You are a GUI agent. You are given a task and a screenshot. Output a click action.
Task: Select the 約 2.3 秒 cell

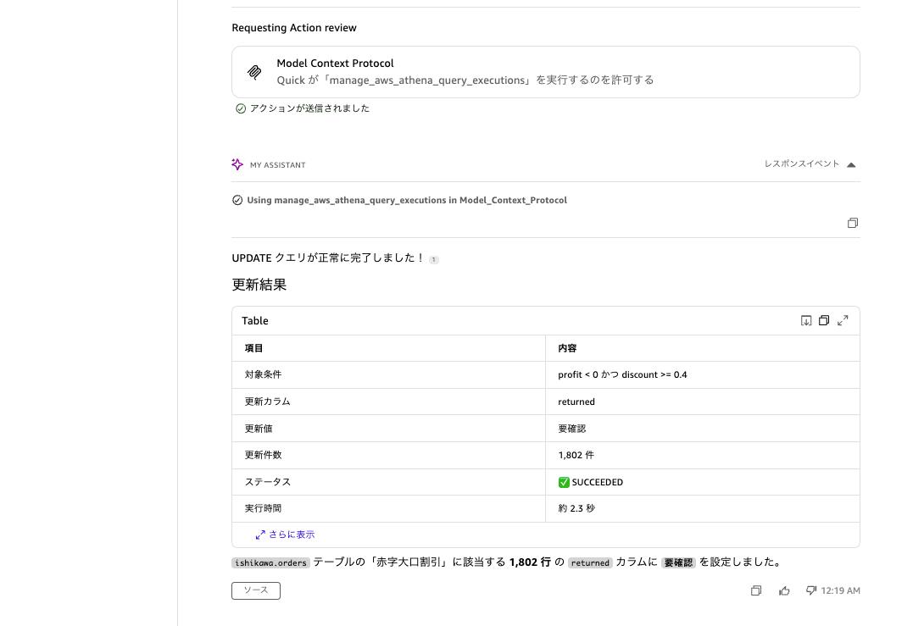point(702,508)
